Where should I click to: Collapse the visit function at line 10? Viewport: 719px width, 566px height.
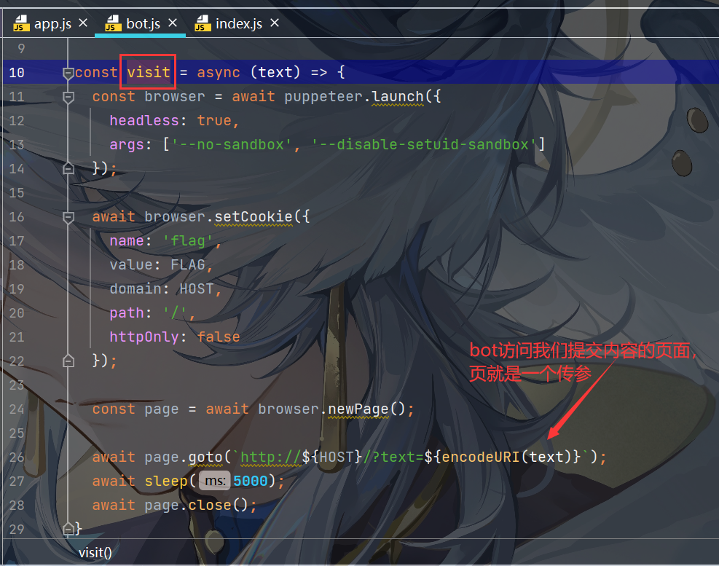coord(68,73)
